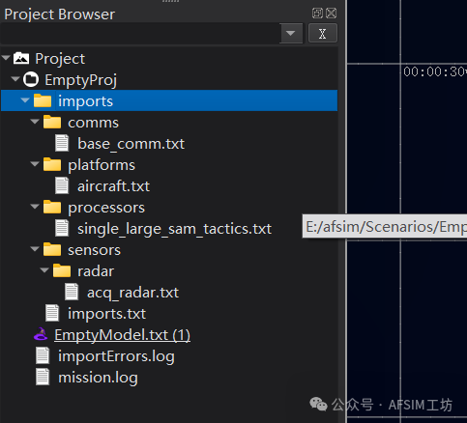The image size is (467, 423).
Task: Select aircraft.txt file name
Action: (x=113, y=186)
